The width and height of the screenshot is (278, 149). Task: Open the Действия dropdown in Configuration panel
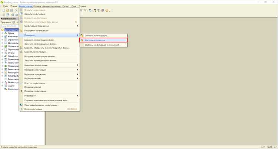(x=6, y=23)
